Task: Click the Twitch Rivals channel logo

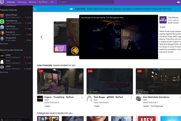Action: (x=163, y=20)
